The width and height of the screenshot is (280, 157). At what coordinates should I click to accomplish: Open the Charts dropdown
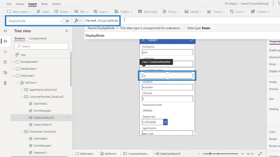[216, 12]
